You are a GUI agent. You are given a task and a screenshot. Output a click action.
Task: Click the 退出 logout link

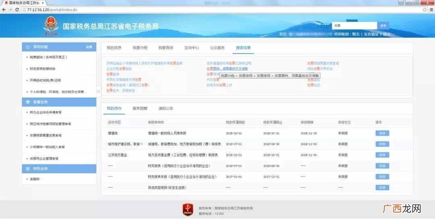pos(386,34)
